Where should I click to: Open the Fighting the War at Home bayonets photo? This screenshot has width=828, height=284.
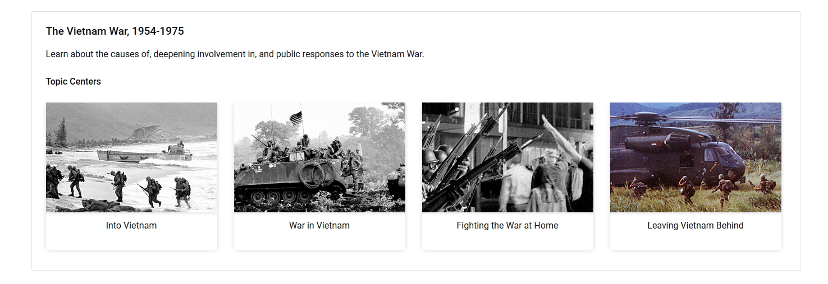pos(507,157)
